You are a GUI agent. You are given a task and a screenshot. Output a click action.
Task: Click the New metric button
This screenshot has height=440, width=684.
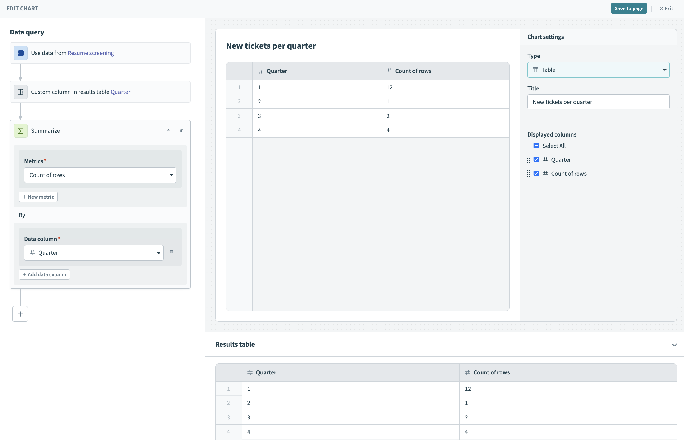pos(38,197)
